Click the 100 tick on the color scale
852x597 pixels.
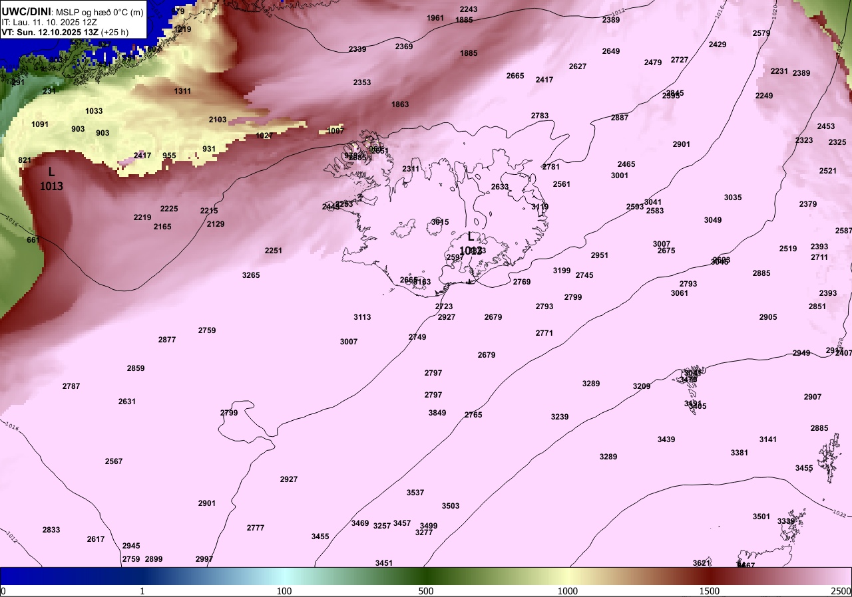pos(284,591)
